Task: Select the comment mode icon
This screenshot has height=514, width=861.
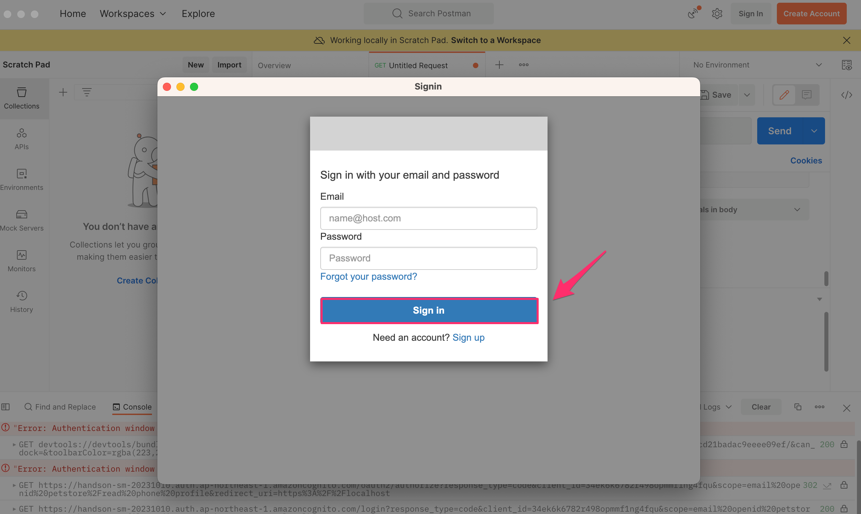Action: (x=807, y=95)
